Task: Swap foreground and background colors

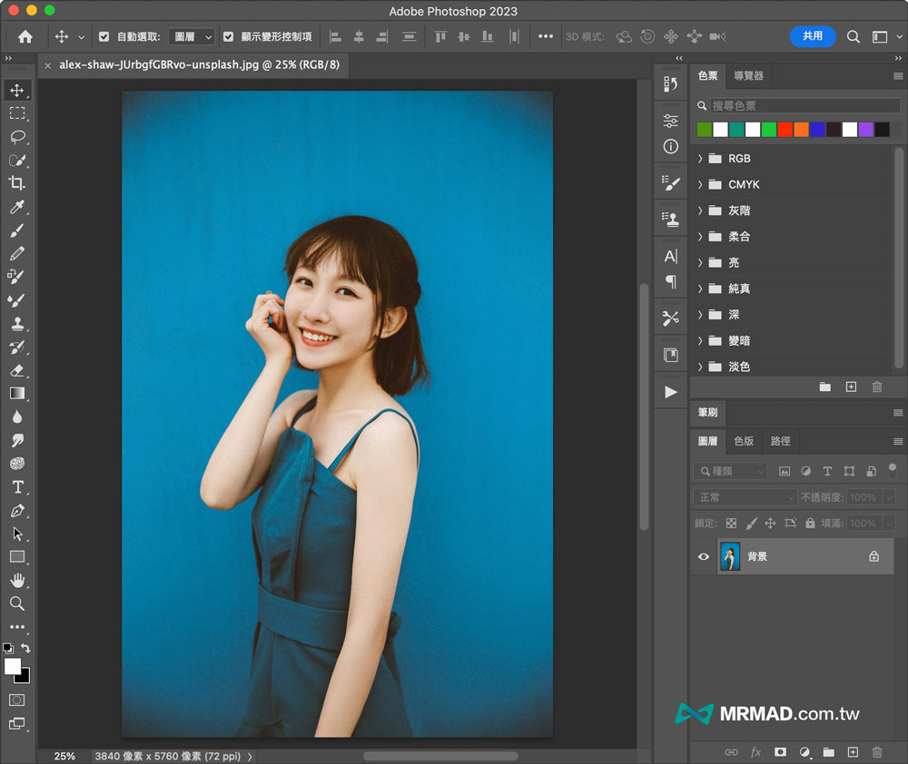Action: (x=25, y=648)
